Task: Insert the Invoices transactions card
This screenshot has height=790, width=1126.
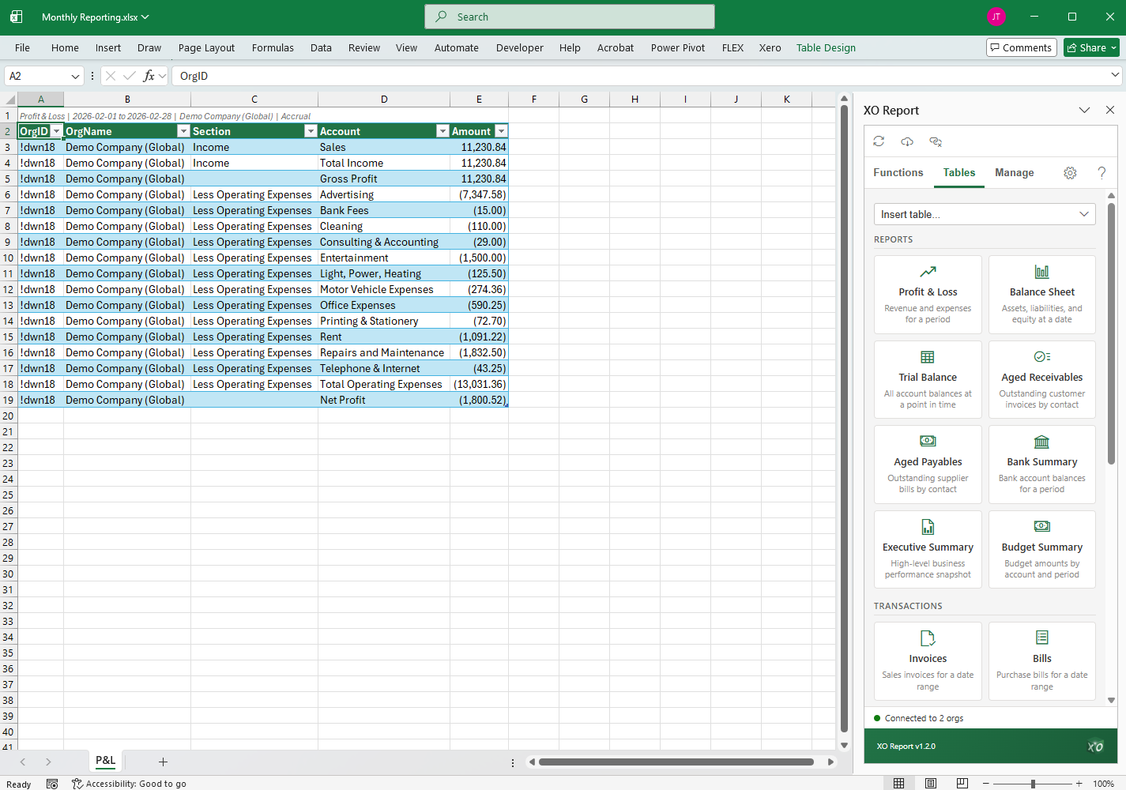Action: pyautogui.click(x=928, y=661)
